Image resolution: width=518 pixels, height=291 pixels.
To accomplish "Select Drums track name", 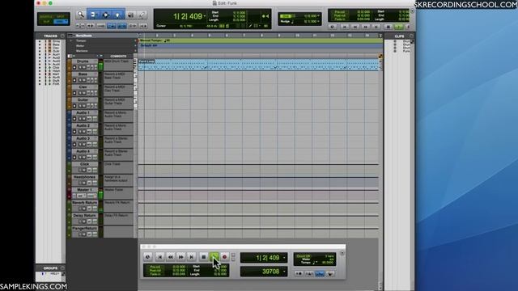I will click(x=83, y=61).
